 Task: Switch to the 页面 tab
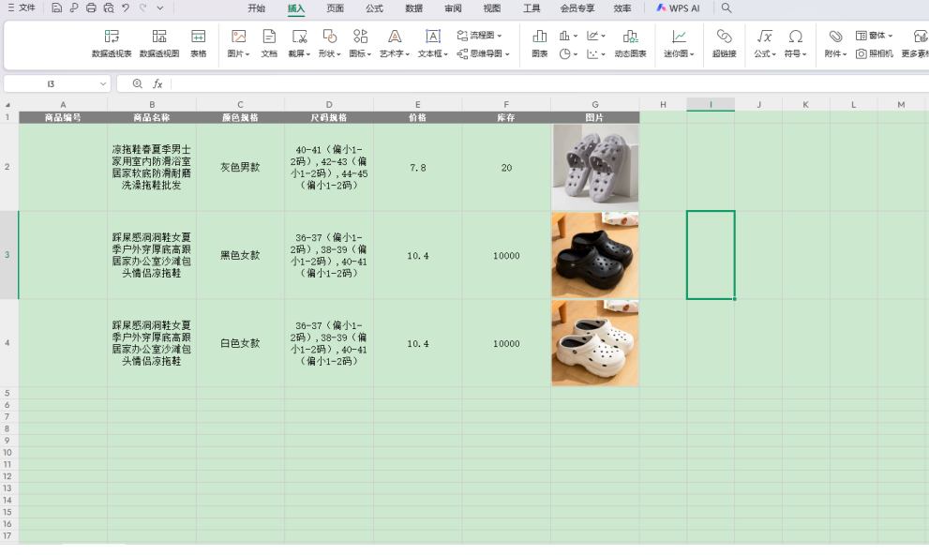[x=335, y=8]
